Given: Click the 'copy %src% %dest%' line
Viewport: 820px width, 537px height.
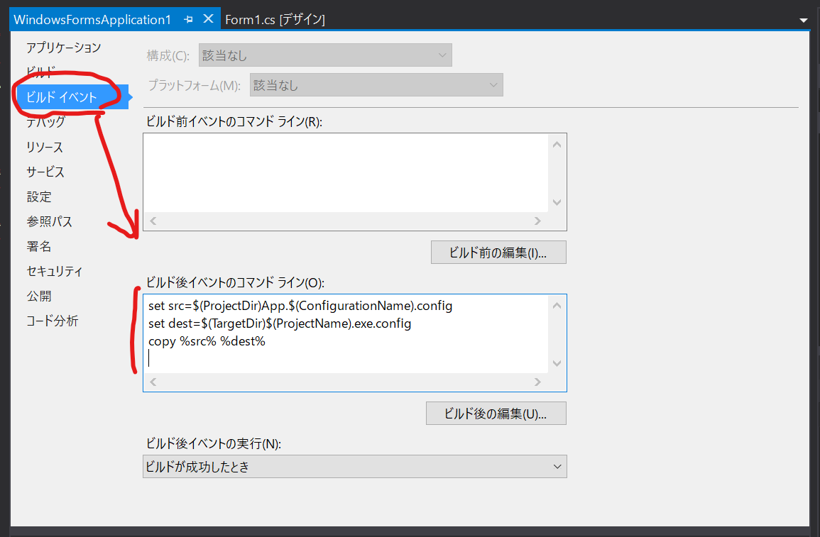Looking at the screenshot, I should click(x=207, y=341).
